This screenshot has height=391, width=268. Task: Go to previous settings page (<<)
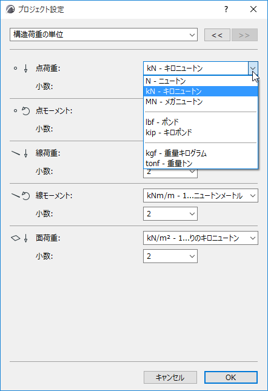[x=217, y=35]
